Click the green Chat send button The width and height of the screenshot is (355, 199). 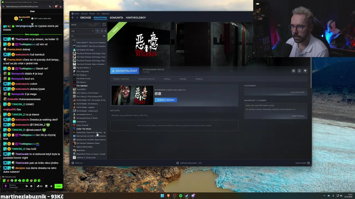pyautogui.click(x=58, y=186)
